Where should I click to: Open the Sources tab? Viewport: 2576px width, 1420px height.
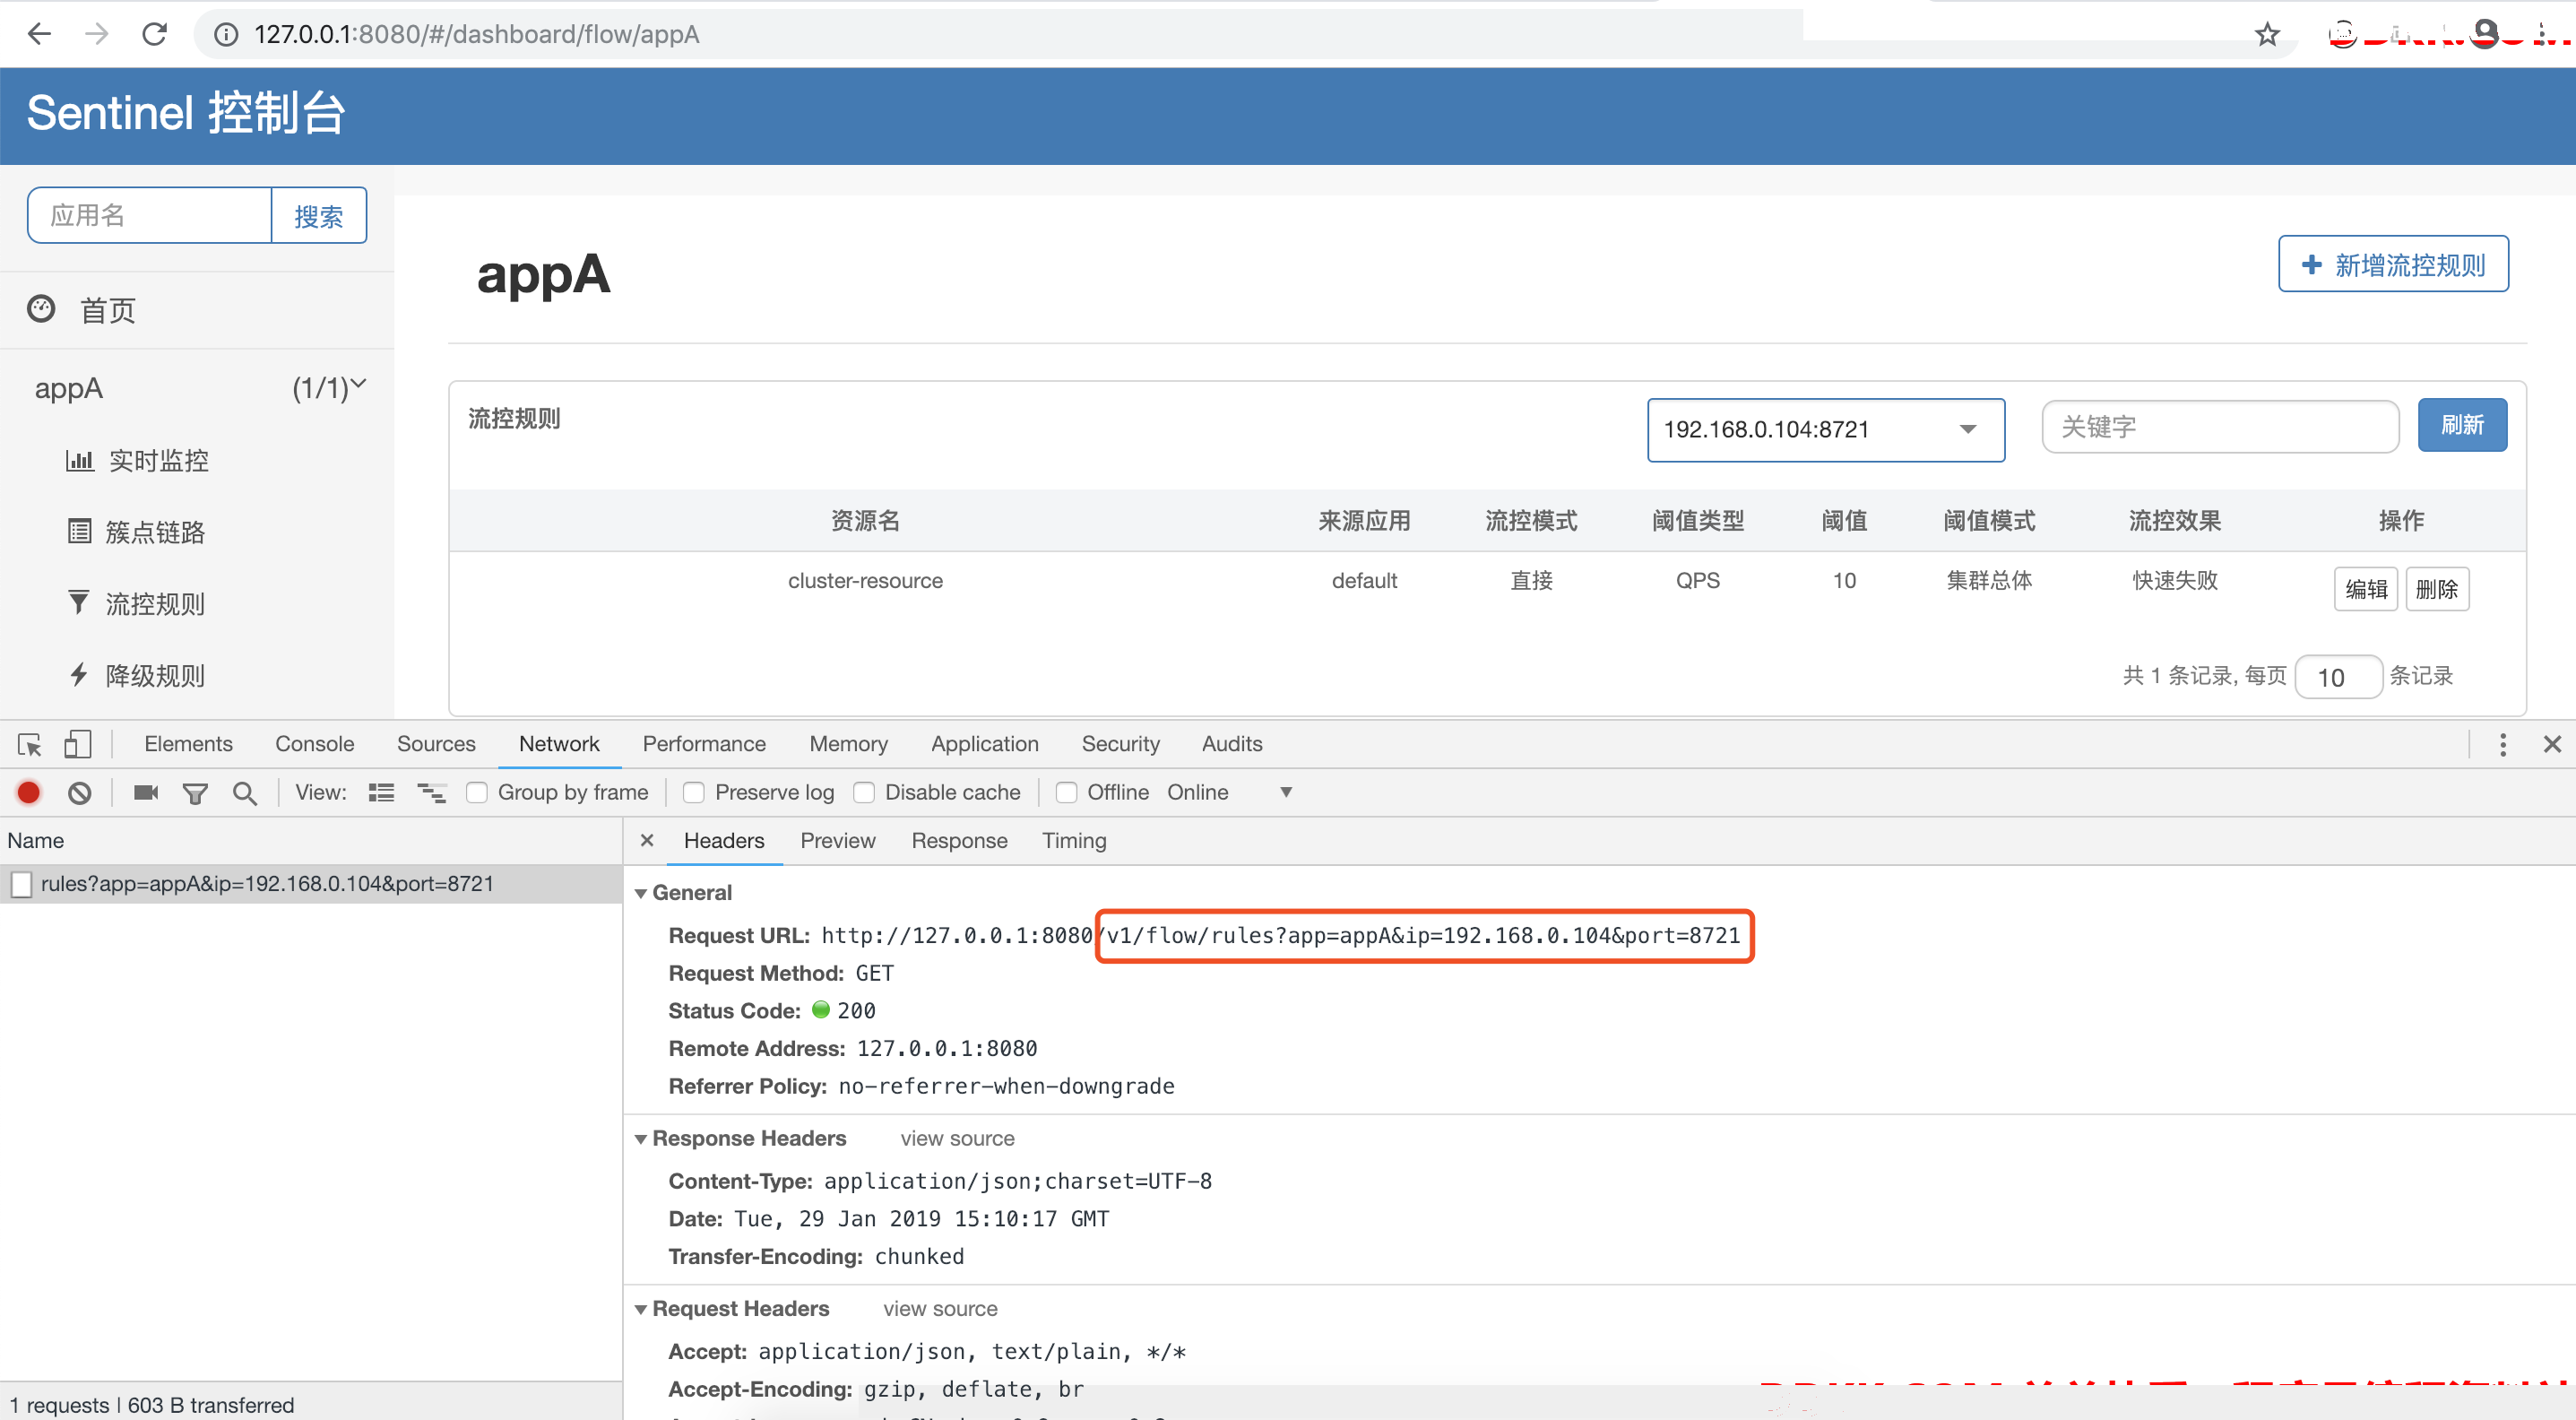tap(436, 744)
